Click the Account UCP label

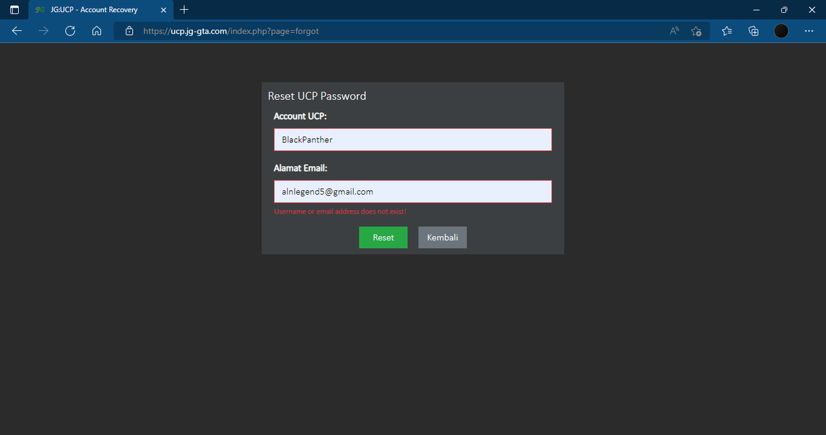click(x=300, y=116)
